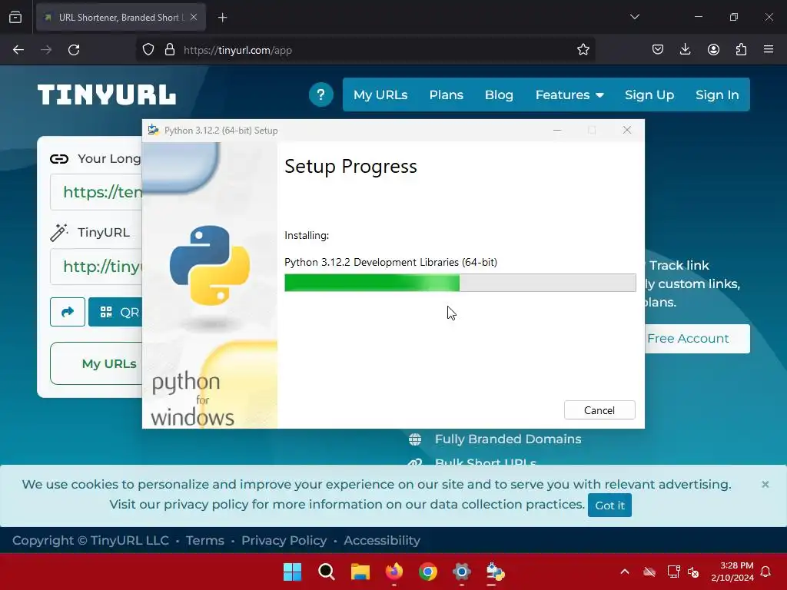Click the Python Setup title icon
The width and height of the screenshot is (787, 590).
click(153, 131)
